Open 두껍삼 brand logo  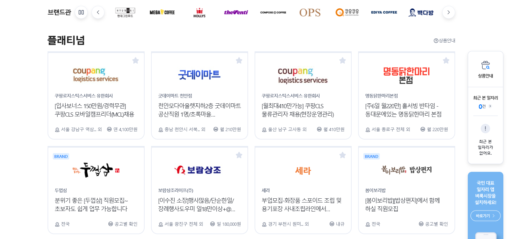96,170
